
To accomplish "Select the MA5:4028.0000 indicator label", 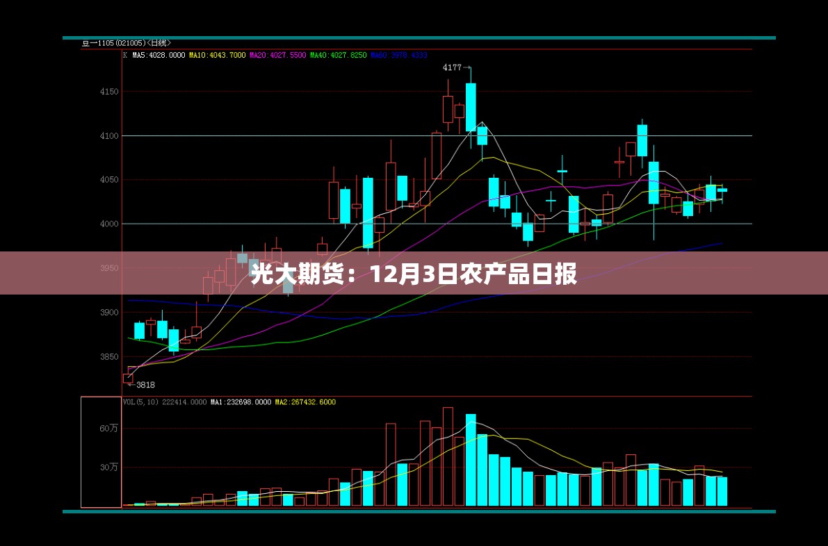I will click(159, 55).
